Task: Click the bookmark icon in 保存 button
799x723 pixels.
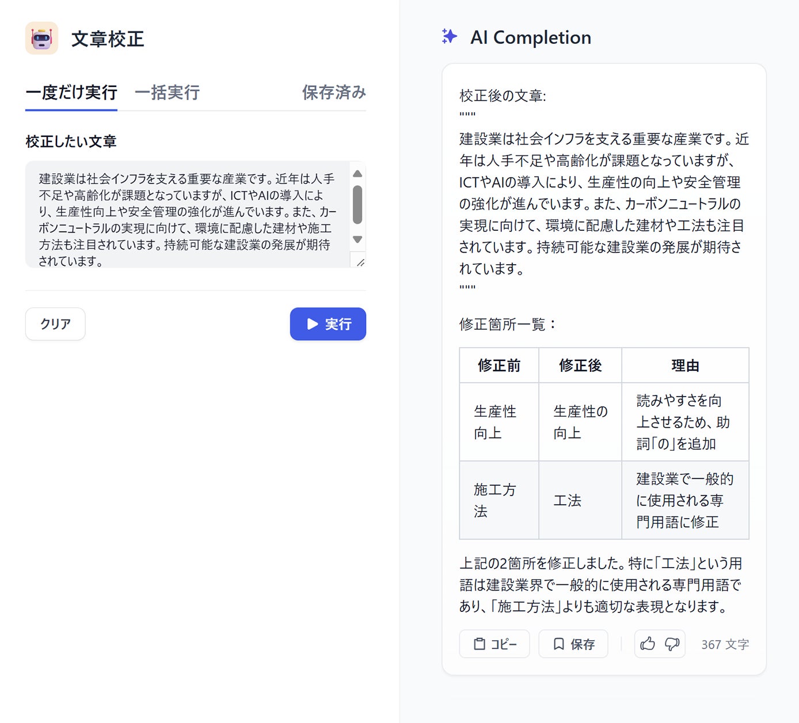Action: tap(558, 644)
